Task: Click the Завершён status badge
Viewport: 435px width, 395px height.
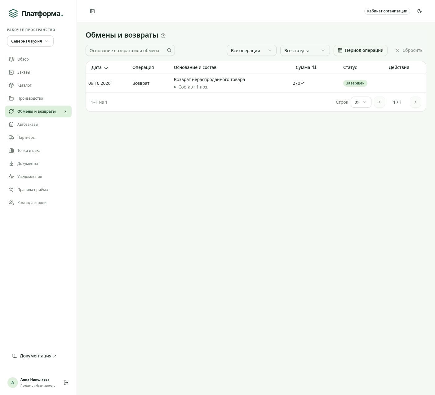Action: tap(355, 83)
